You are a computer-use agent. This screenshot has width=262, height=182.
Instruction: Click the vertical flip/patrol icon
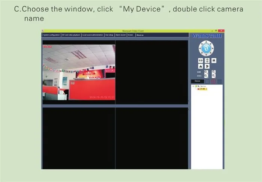pos(207,61)
